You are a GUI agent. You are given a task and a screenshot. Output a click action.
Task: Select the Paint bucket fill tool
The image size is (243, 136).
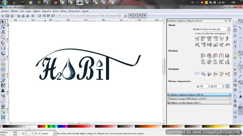[x=3, y=107]
